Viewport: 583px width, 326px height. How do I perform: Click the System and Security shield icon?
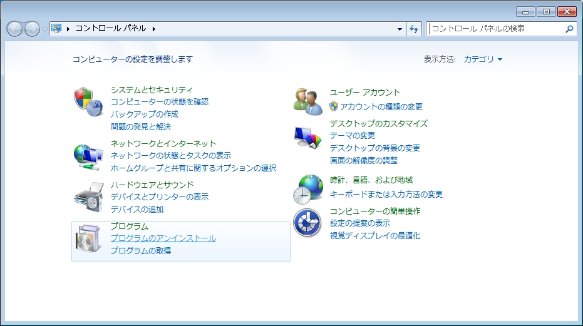click(x=88, y=102)
